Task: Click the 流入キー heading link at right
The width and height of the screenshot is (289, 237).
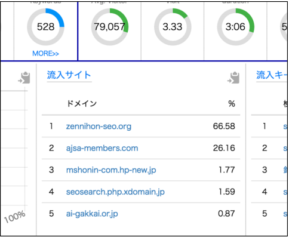Action: point(272,75)
